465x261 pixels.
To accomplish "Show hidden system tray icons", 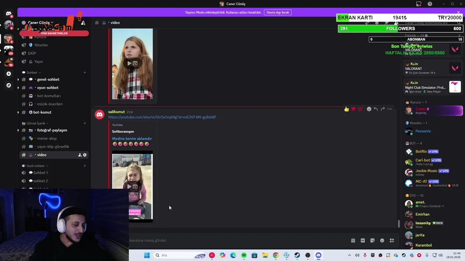I will coord(349,255).
